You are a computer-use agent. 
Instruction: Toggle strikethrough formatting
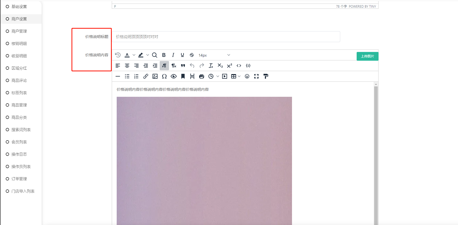click(192, 55)
